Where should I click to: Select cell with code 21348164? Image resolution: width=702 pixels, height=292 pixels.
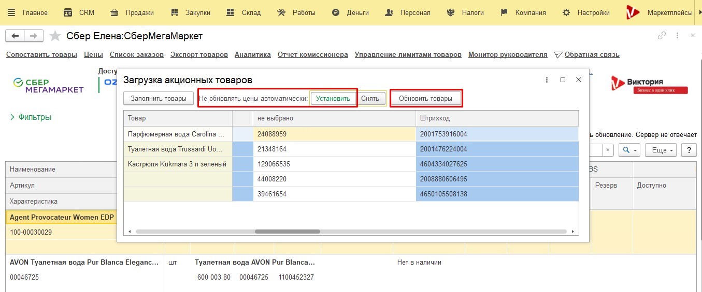click(334, 149)
